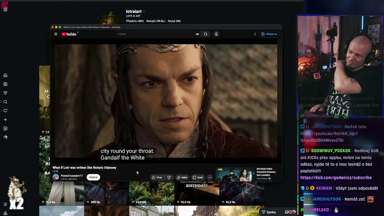
Task: Open Instagram logo in the left sidebar
Action: pos(5,10)
